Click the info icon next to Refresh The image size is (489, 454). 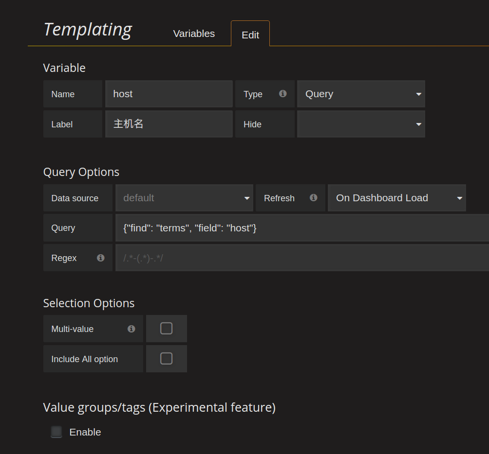point(313,198)
